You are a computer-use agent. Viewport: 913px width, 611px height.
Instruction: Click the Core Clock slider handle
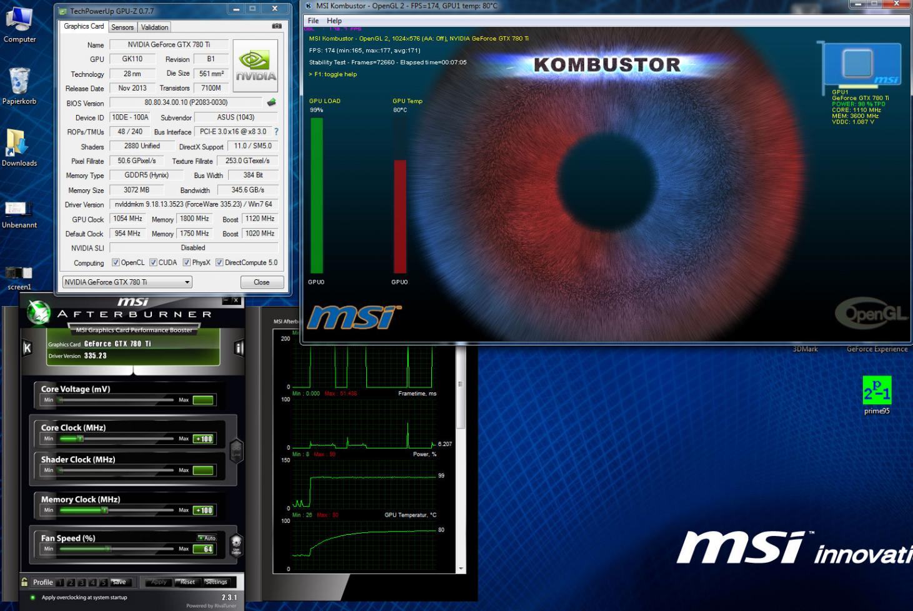(x=80, y=439)
